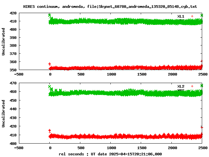209x157 pixels.
Task: Select the y-axis tick value 360
Action: (x=13, y=62)
